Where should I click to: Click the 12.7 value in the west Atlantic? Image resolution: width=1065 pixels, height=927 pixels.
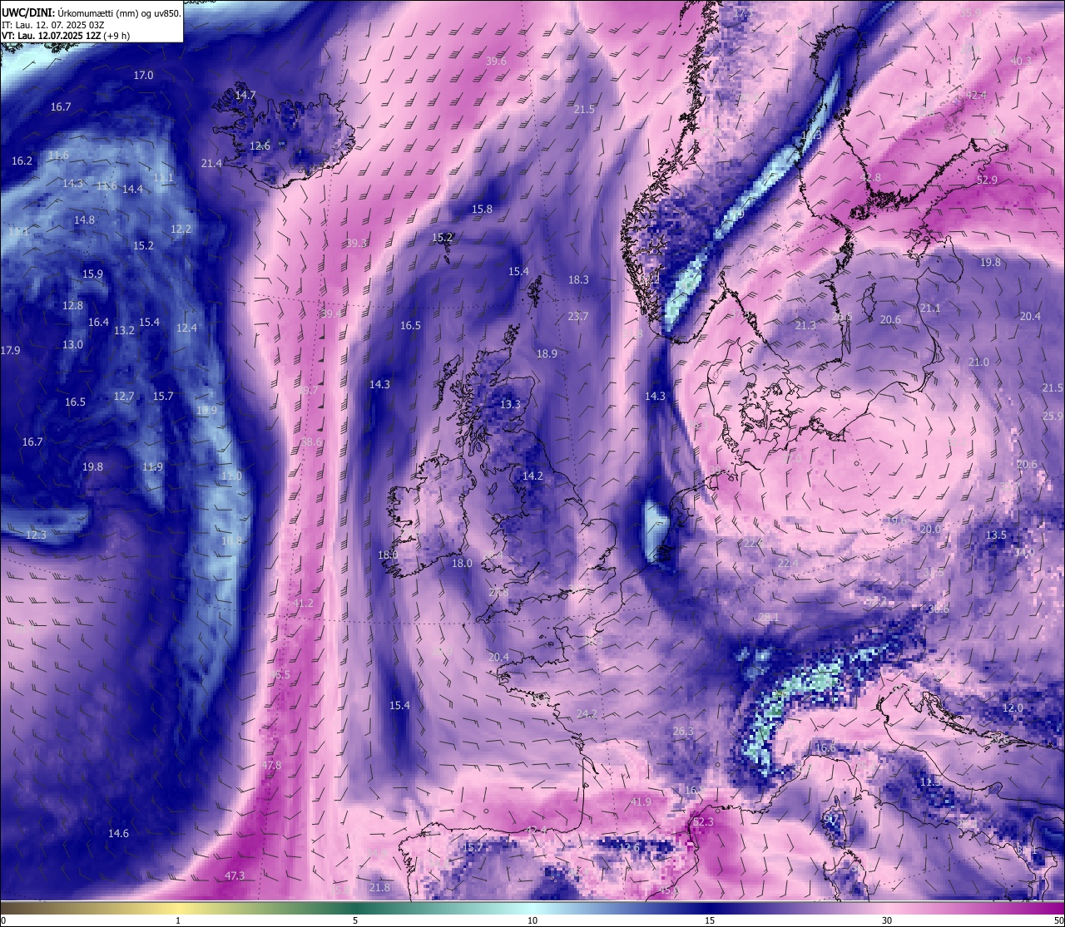(124, 397)
